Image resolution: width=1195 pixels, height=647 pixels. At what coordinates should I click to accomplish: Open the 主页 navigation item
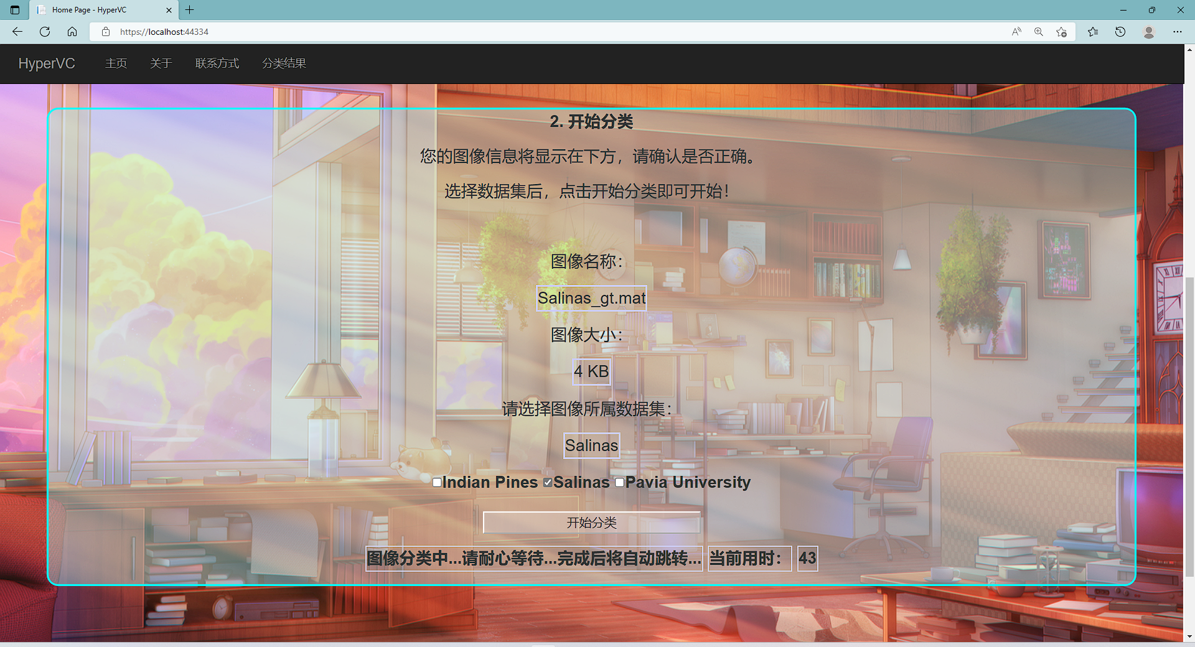(x=116, y=63)
